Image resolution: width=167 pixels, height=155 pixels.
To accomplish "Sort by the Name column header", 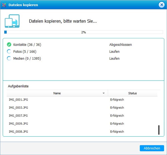I will 57,93.
